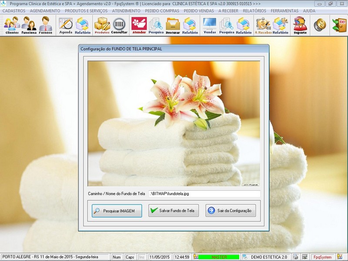Click DEMO ESTETICA 2.0 status text
This screenshot has height=261, width=348.
pyautogui.click(x=269, y=257)
